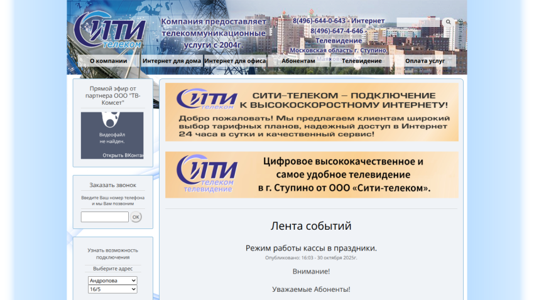Open the О компании menu item
Image resolution: width=534 pixels, height=300 pixels.
click(x=108, y=61)
